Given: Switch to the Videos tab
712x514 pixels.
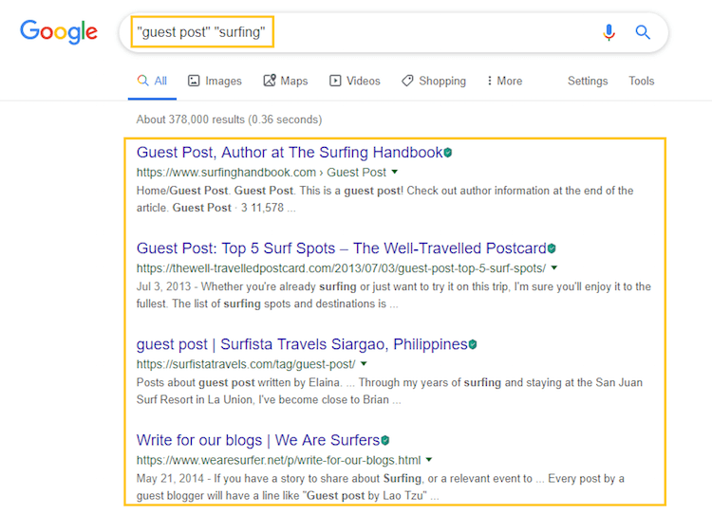Looking at the screenshot, I should pos(355,81).
